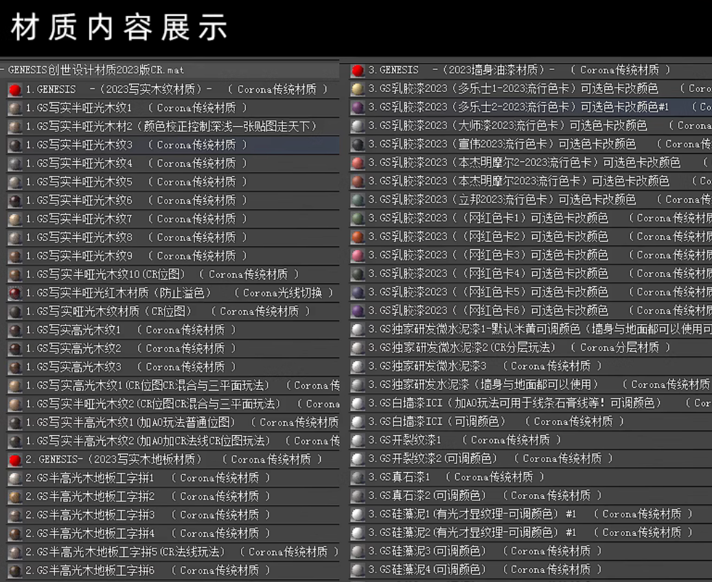Select the GS开裂纹漆1 material row
Screen dimensions: 712x582
[x=531, y=441]
